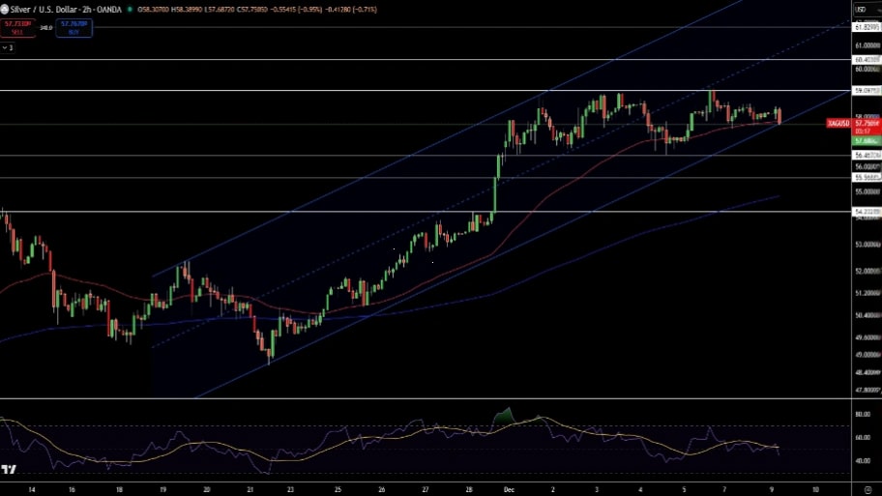Click the Silver symbol logo icon
The width and height of the screenshot is (882, 496).
coord(4,9)
